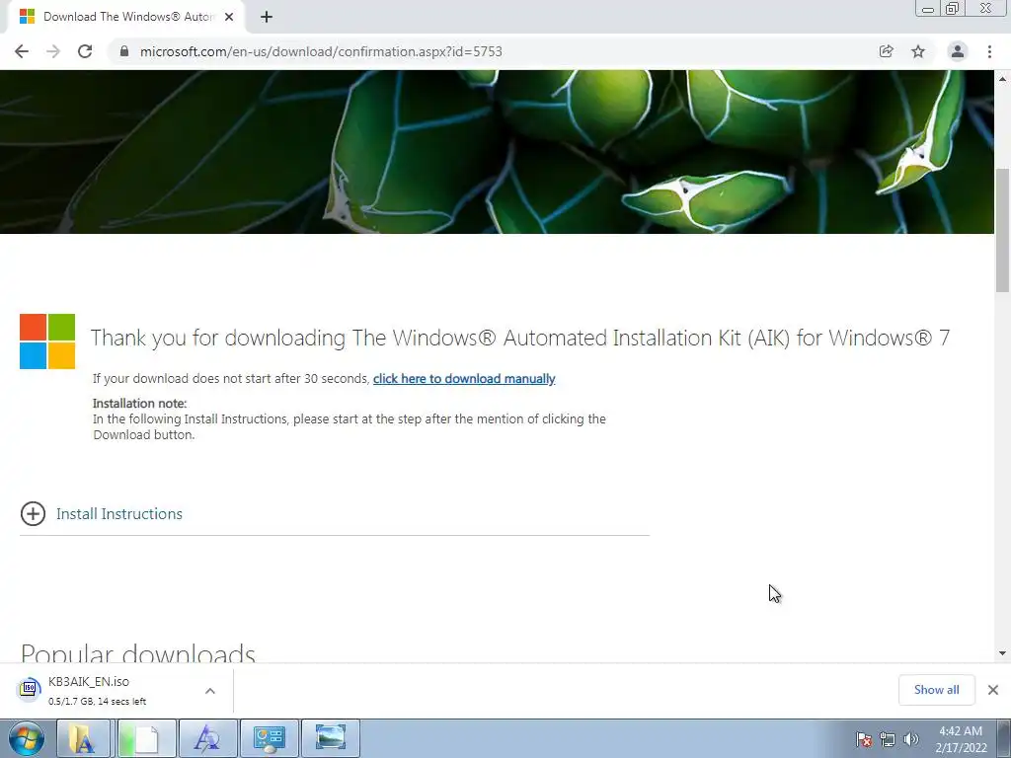The height and width of the screenshot is (758, 1011).
Task: Open the folder with A icon in taskbar
Action: 84,738
